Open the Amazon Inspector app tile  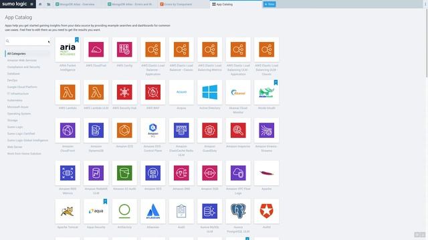[238, 131]
